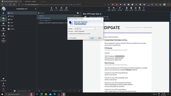Open the Windows Start menu

pyautogui.click(x=2, y=94)
